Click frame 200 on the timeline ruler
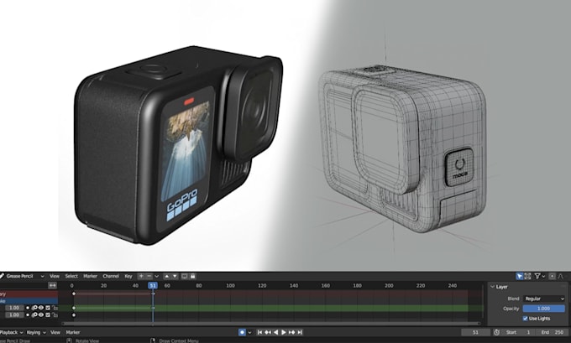Image resolution: width=571 pixels, height=343 pixels. click(389, 285)
